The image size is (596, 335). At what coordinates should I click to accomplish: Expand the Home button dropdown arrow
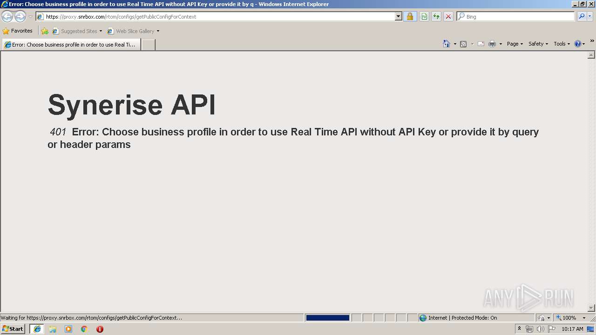pyautogui.click(x=455, y=44)
